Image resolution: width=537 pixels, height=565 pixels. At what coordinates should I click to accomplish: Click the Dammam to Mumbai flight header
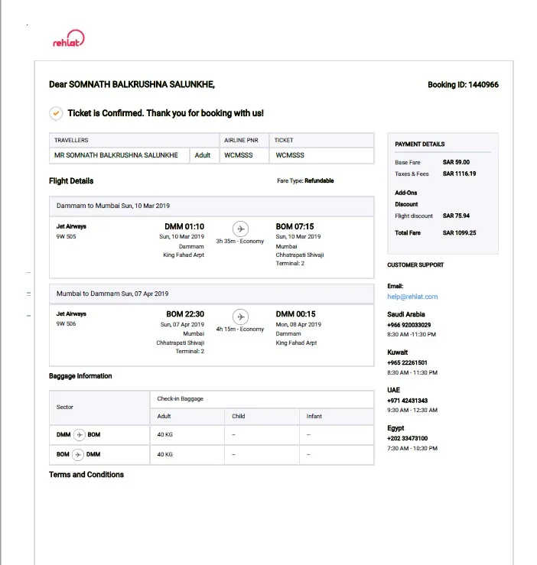tap(113, 206)
